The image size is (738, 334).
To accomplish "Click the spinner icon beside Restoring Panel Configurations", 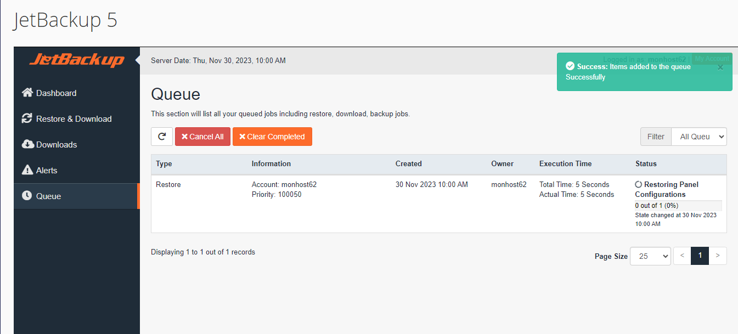I will [639, 185].
